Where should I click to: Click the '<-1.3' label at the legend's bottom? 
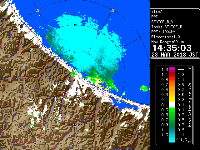click(x=181, y=140)
